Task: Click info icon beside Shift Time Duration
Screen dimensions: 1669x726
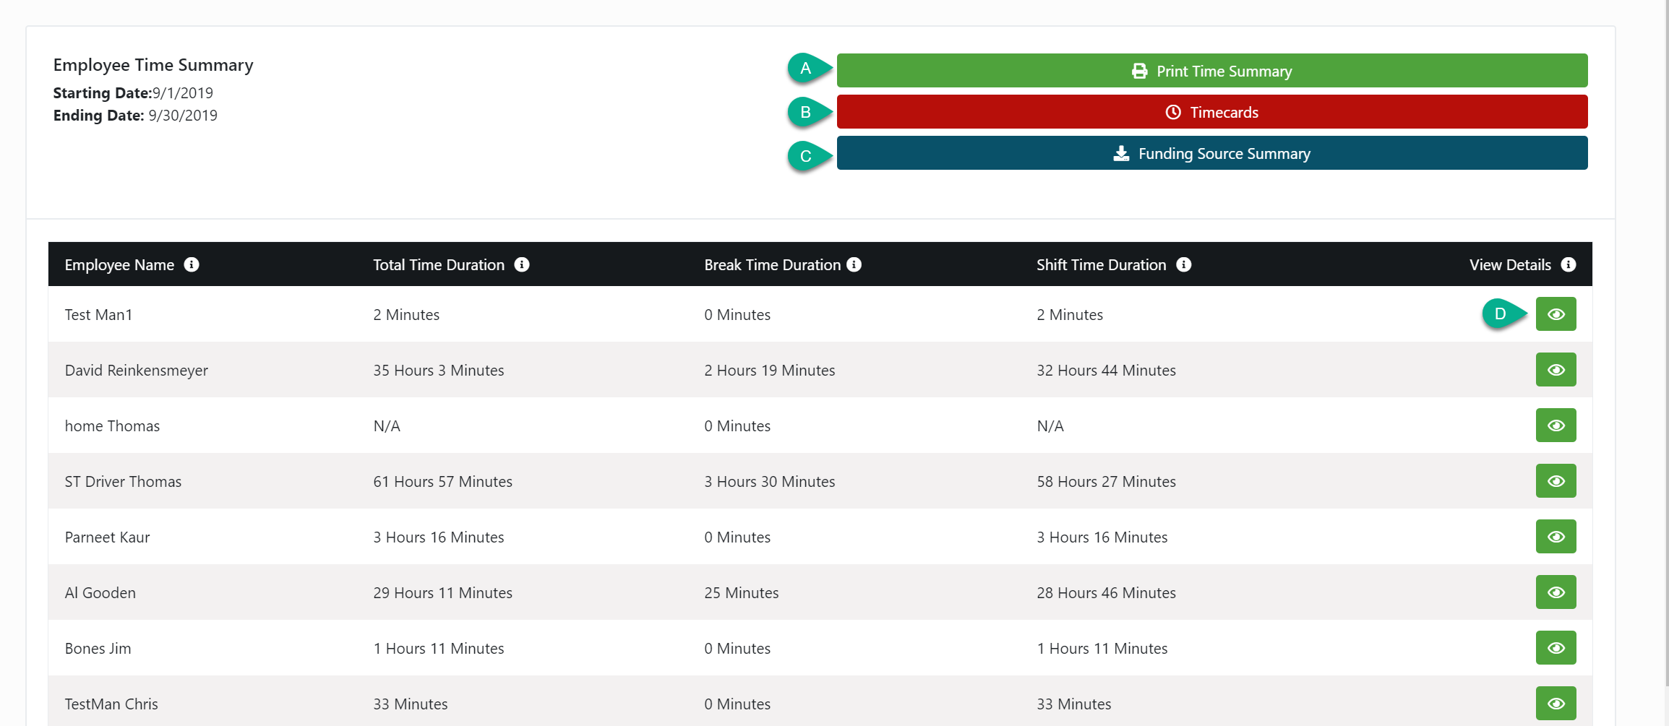Action: point(1184,264)
